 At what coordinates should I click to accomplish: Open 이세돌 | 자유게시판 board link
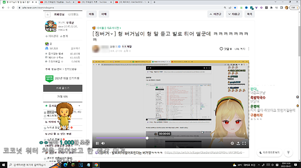tap(108, 28)
